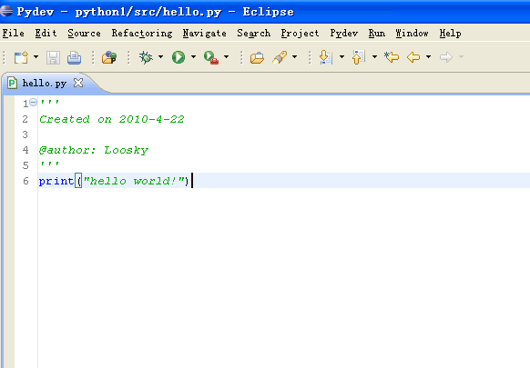Click the Debug bug icon
Viewport: 530px width, 368px height.
(146, 57)
